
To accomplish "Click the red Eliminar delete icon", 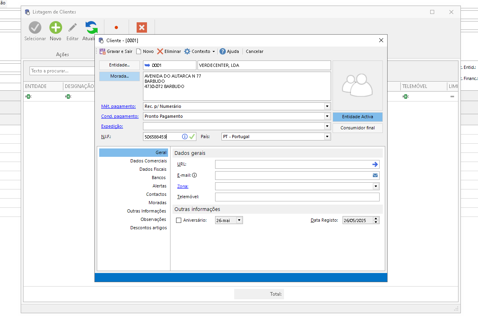I will pyautogui.click(x=160, y=51).
